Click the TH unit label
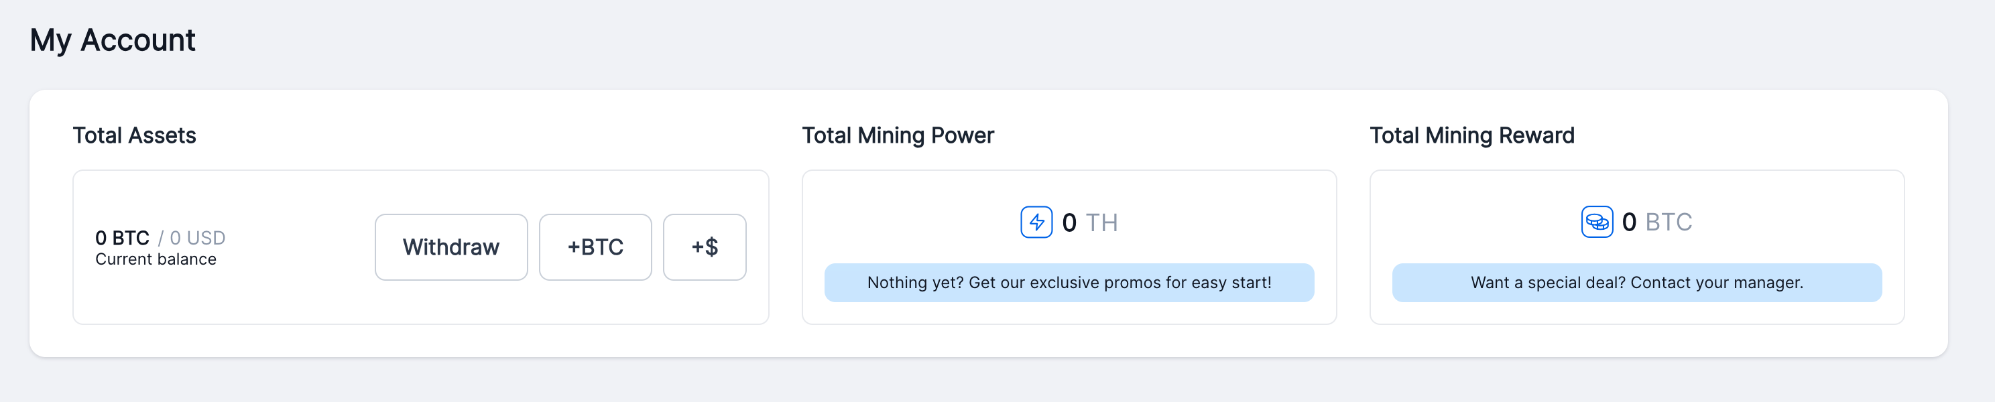The height and width of the screenshot is (402, 1995). coord(1101,223)
